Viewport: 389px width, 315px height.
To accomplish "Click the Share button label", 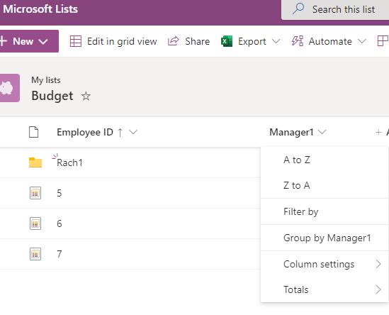I will pyautogui.click(x=197, y=41).
